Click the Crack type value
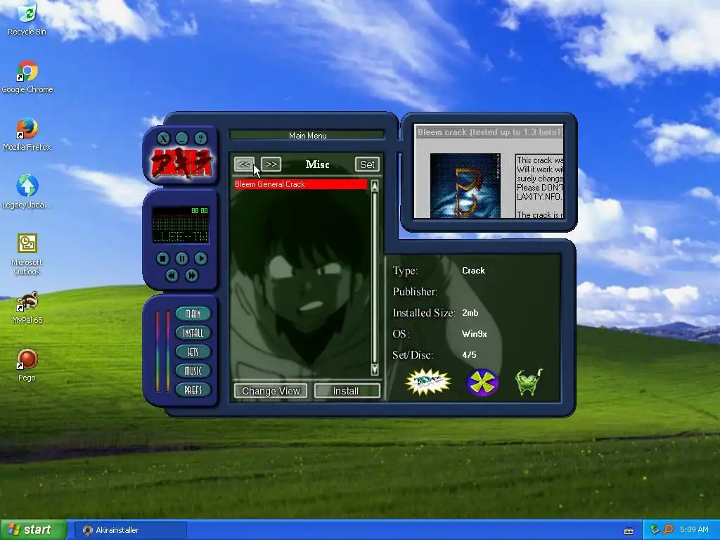 coord(473,271)
